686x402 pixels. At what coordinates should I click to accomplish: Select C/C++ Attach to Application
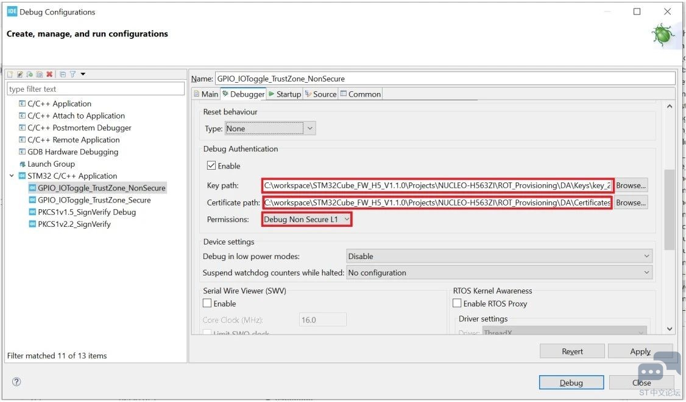click(76, 116)
